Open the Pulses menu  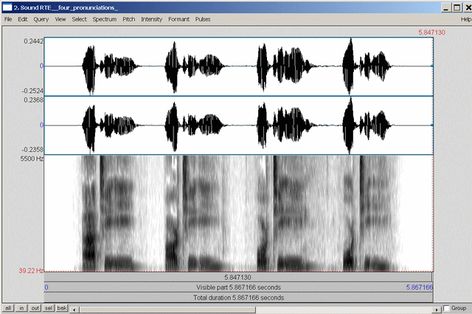click(x=203, y=18)
